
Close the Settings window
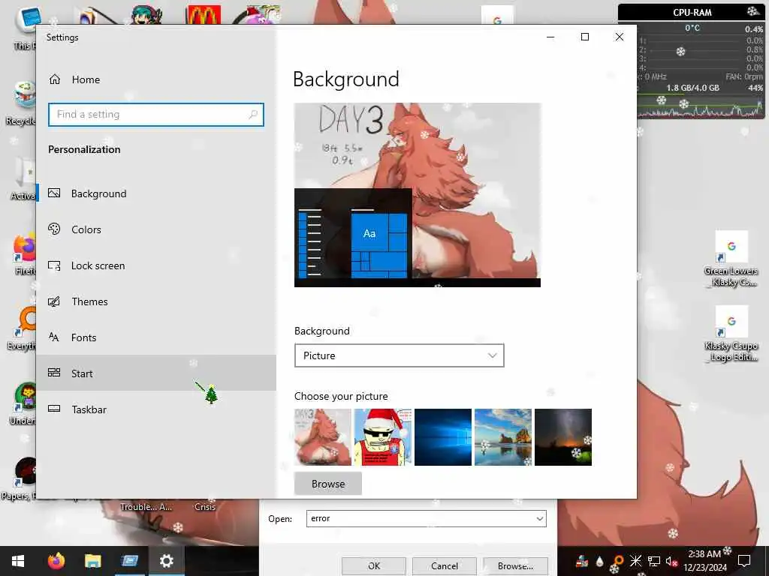[620, 37]
